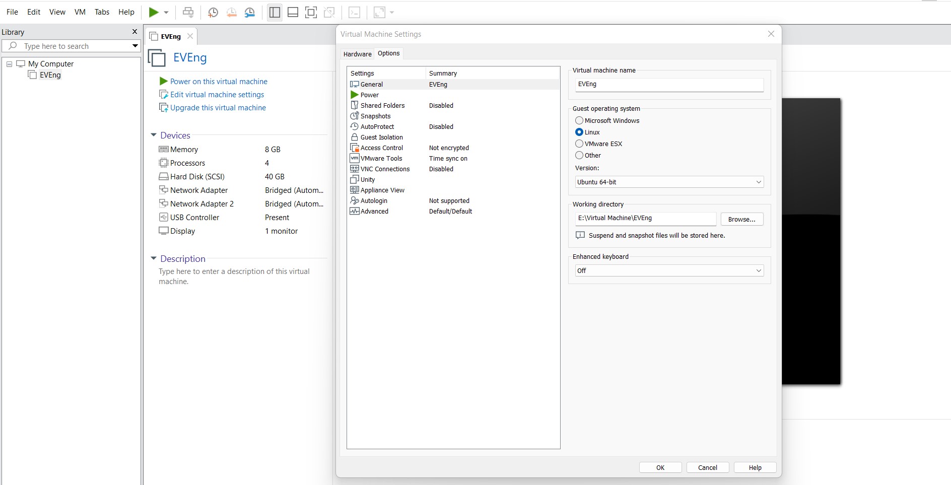The height and width of the screenshot is (485, 951).
Task: Toggle the library sidebar view icon
Action: pyautogui.click(x=275, y=12)
